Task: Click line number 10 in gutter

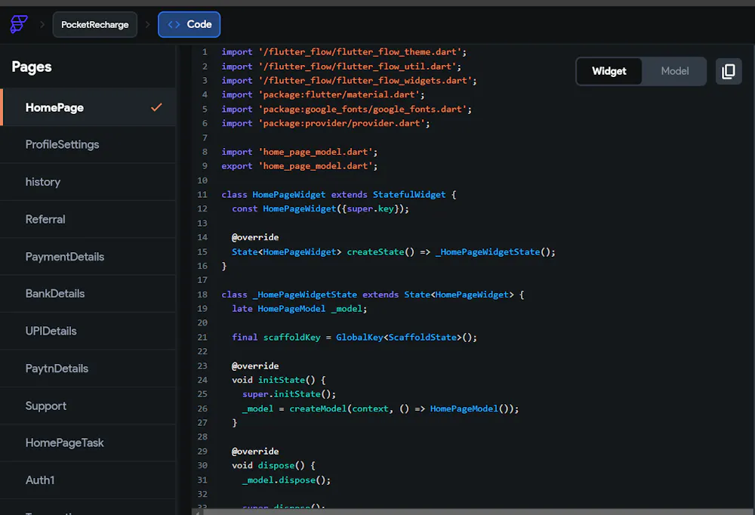Action: point(202,180)
